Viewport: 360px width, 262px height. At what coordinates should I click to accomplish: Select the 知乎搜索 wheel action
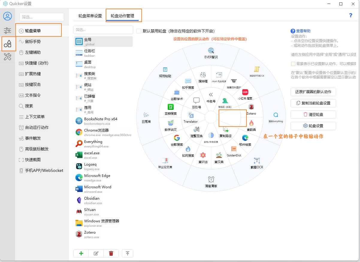pyautogui.click(x=188, y=84)
